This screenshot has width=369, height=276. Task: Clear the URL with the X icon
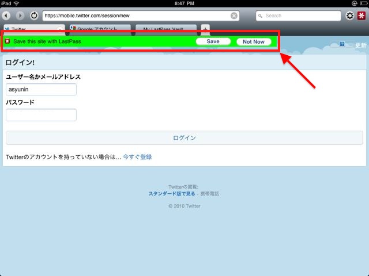click(234, 16)
